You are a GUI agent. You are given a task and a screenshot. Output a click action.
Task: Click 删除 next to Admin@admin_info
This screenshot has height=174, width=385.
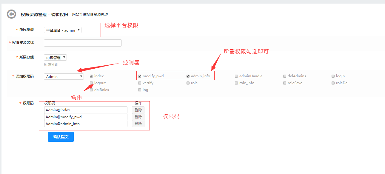(138, 124)
